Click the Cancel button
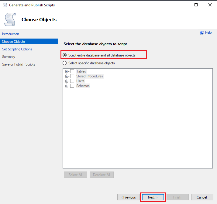 (202, 197)
